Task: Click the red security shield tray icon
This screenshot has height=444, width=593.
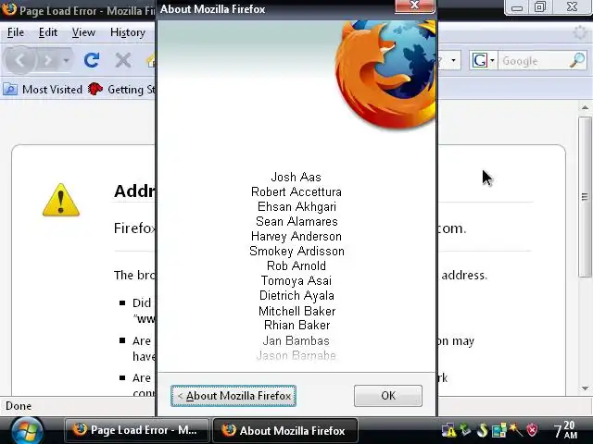Action: (x=533, y=430)
